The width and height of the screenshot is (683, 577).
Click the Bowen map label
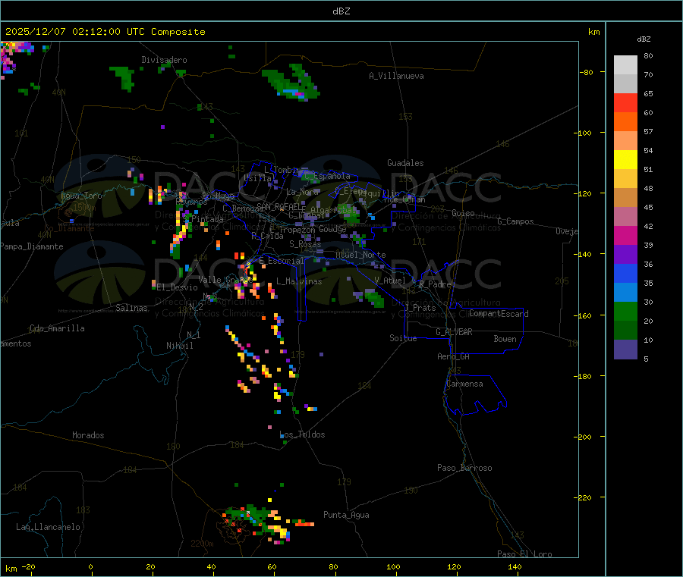click(x=505, y=339)
